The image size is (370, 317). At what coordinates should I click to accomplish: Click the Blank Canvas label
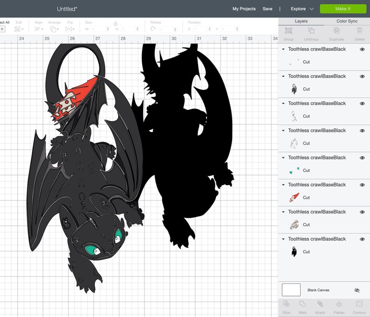click(x=318, y=290)
